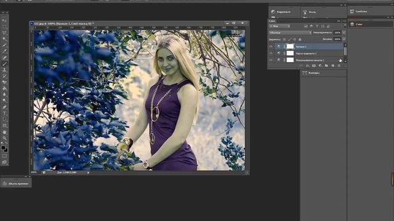Select the Pen tool
The width and height of the screenshot is (394, 221).
click(x=4, y=107)
